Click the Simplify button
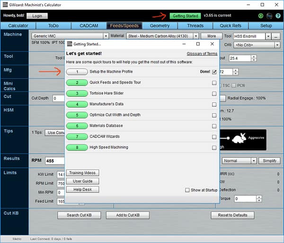This screenshot has width=284, height=243. [x=269, y=161]
